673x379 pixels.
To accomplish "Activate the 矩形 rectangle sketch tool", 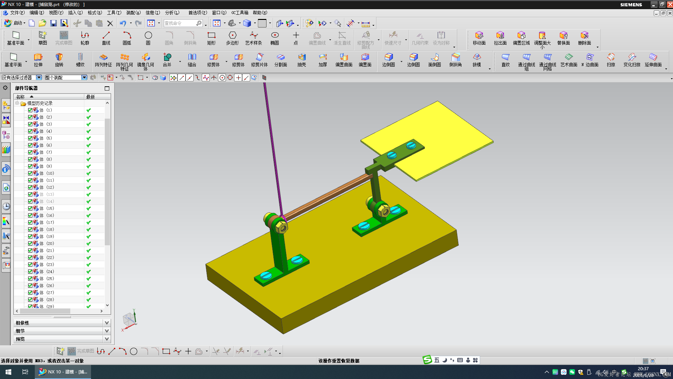I will coord(211,38).
